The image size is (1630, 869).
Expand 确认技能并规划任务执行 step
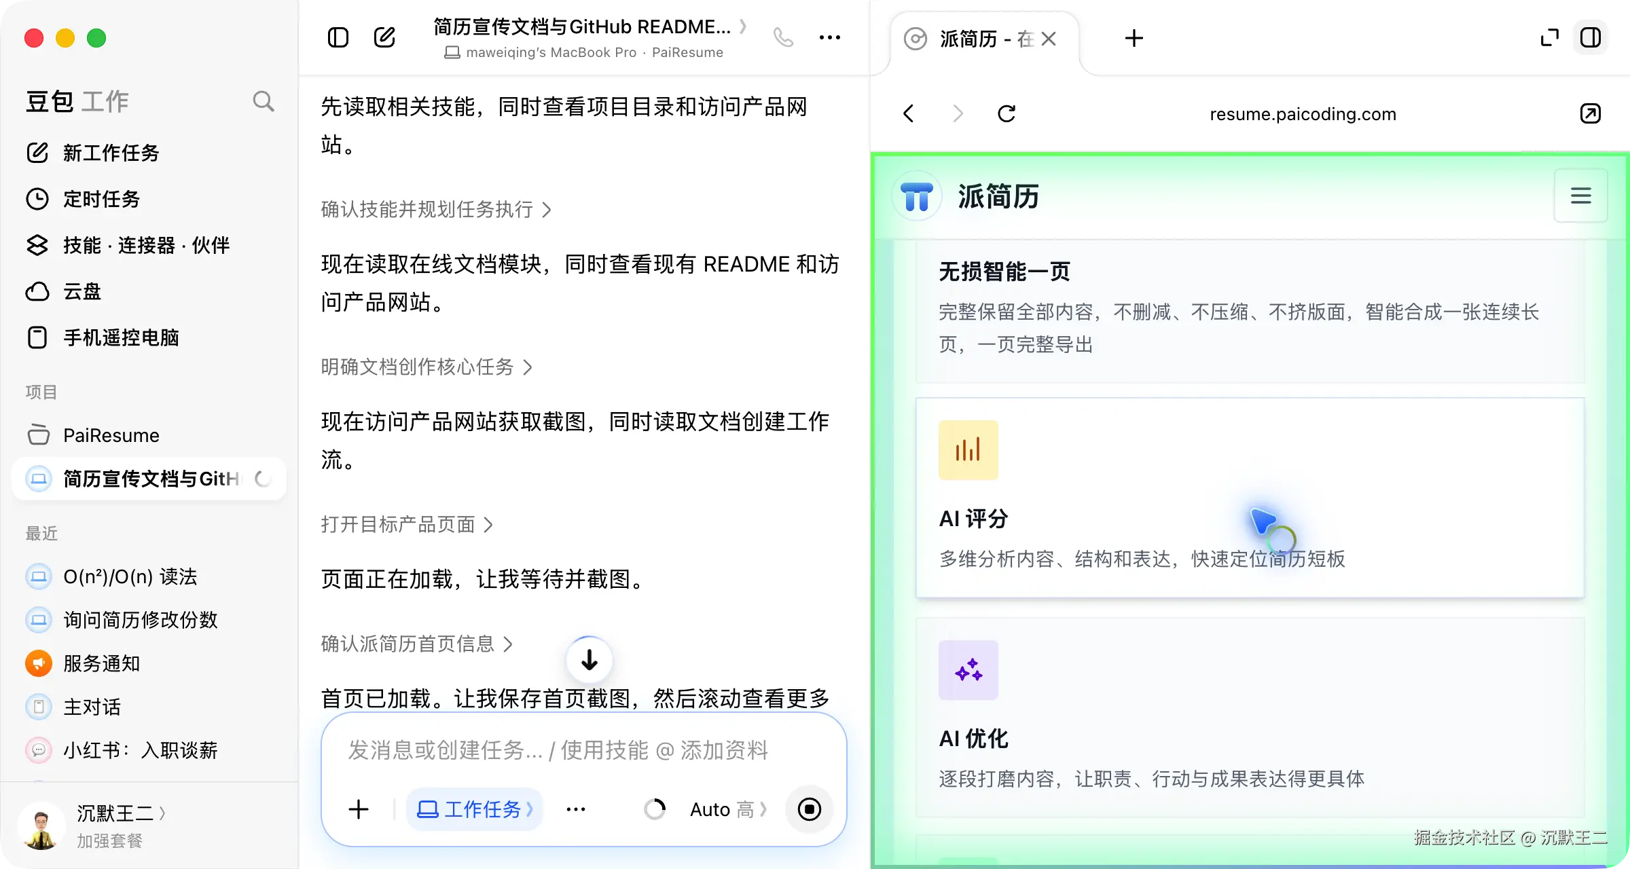436,210
